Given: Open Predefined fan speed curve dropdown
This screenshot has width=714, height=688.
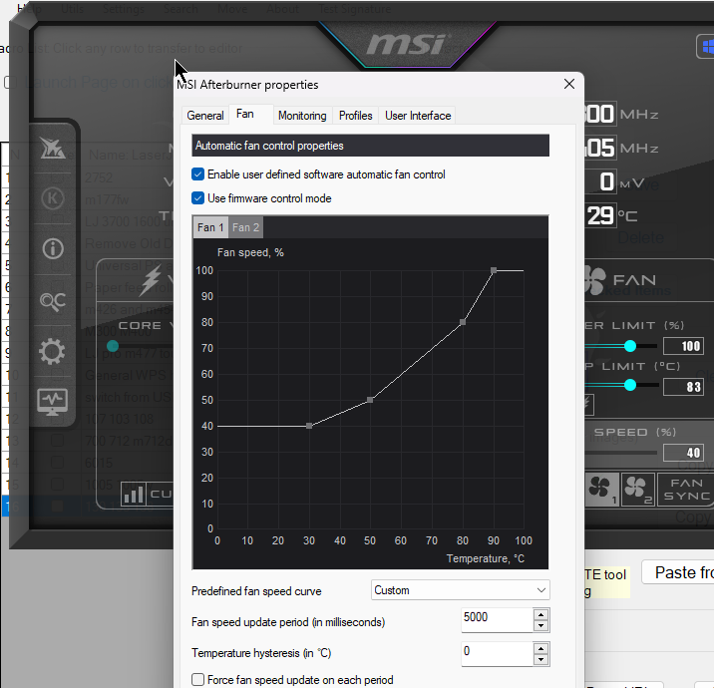Looking at the screenshot, I should [461, 590].
